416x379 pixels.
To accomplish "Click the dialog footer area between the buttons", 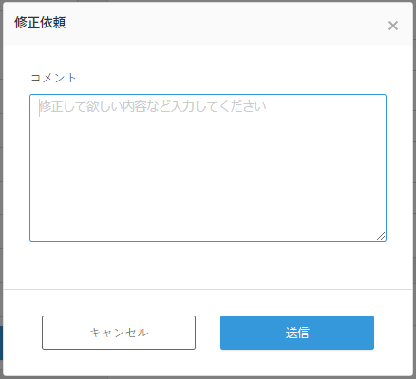I will 208,333.
